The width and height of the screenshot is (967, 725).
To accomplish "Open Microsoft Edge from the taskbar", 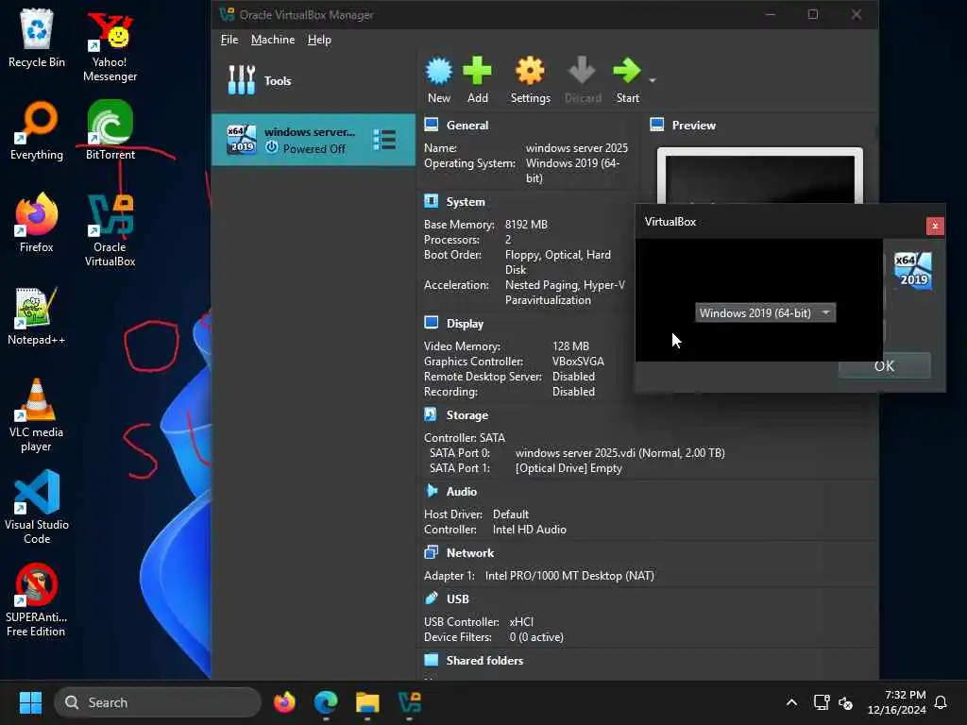I will (x=326, y=702).
